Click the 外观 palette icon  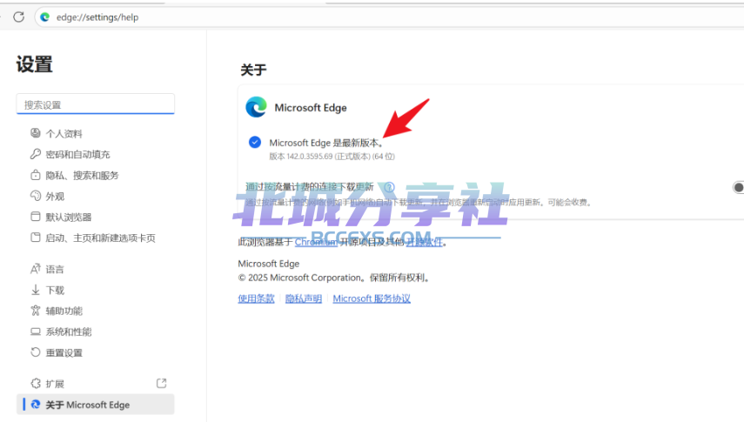pyautogui.click(x=35, y=196)
